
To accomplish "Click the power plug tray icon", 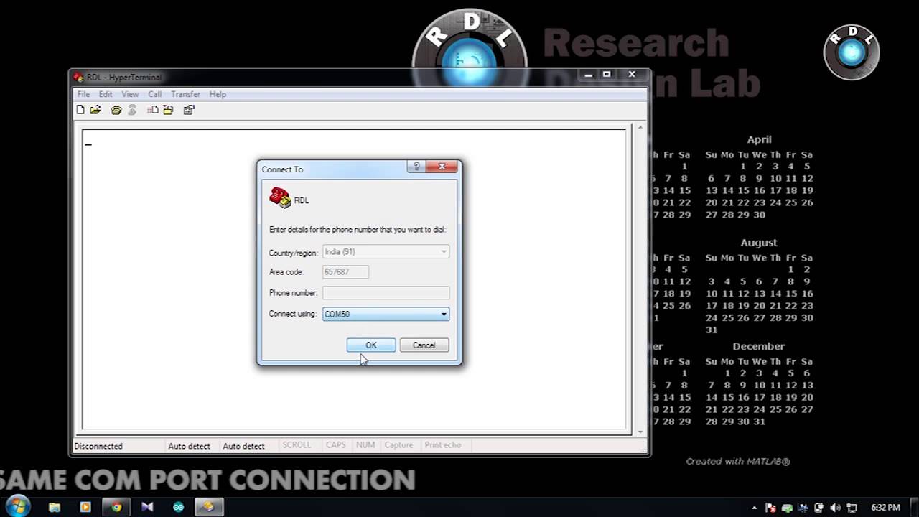I will click(x=819, y=508).
